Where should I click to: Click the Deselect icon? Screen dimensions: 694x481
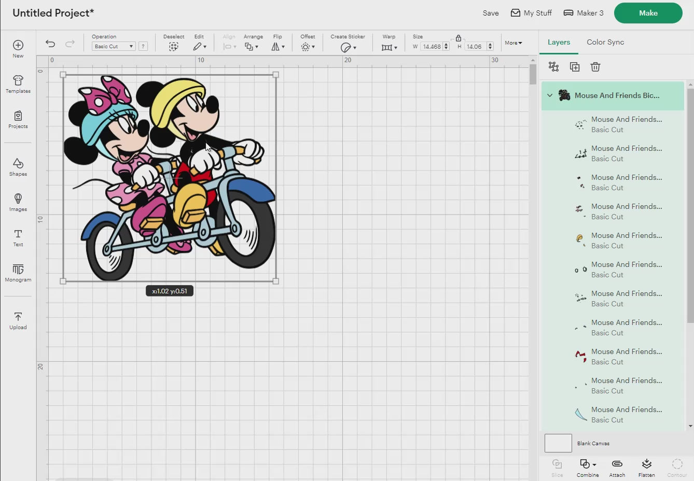[174, 47]
